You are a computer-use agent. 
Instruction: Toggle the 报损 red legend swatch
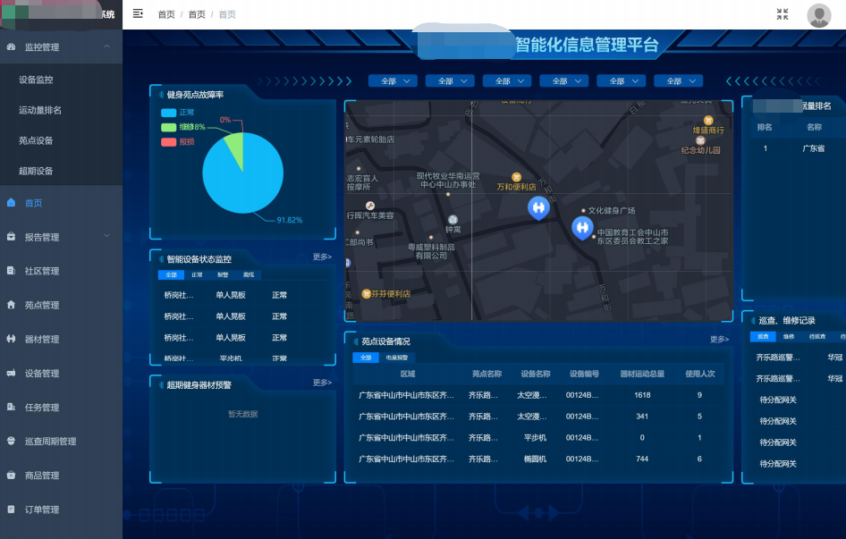coord(169,141)
